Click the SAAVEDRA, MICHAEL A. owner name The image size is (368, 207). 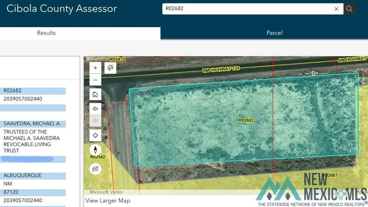click(32, 123)
